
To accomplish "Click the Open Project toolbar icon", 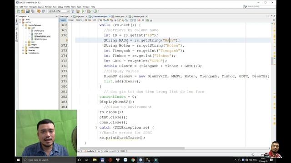I will tap(28, 11).
